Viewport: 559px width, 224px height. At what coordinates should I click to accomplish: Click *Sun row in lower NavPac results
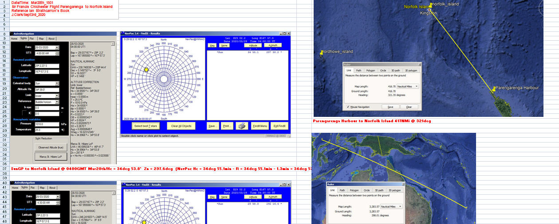click(248, 204)
